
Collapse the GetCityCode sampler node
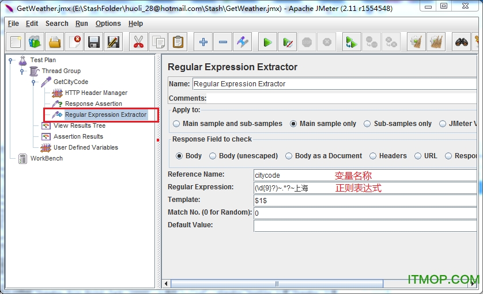(x=33, y=82)
